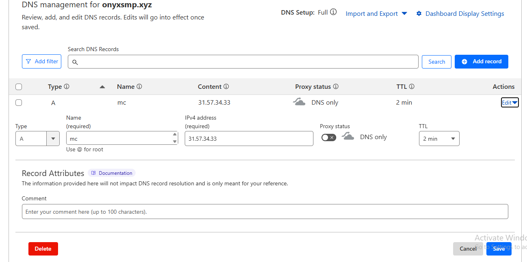Open Dashboard Display Settings link
Image resolution: width=527 pixels, height=262 pixels.
tap(464, 14)
